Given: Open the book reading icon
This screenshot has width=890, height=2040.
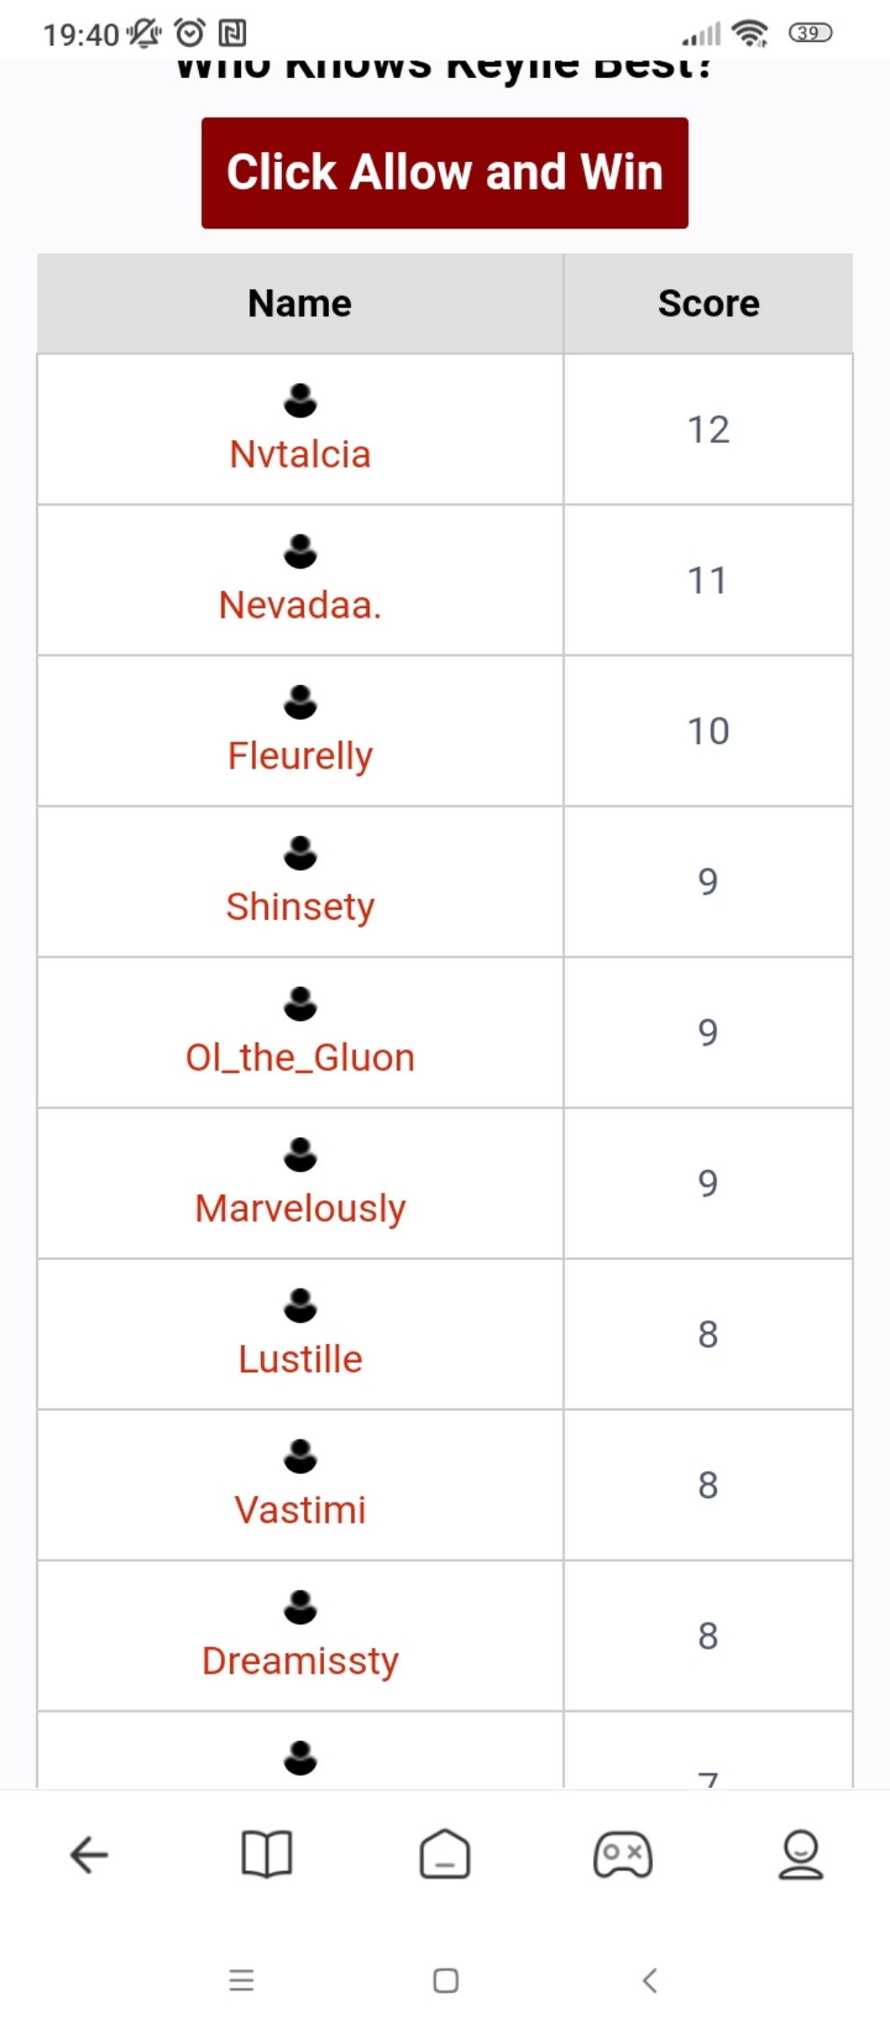Looking at the screenshot, I should 266,1854.
